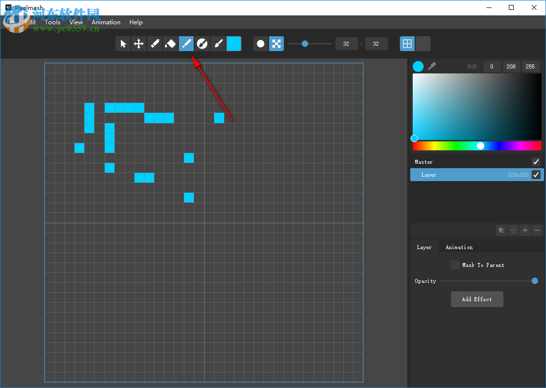This screenshot has width=546, height=388.
Task: Select the Pencil tool
Action: tap(155, 44)
